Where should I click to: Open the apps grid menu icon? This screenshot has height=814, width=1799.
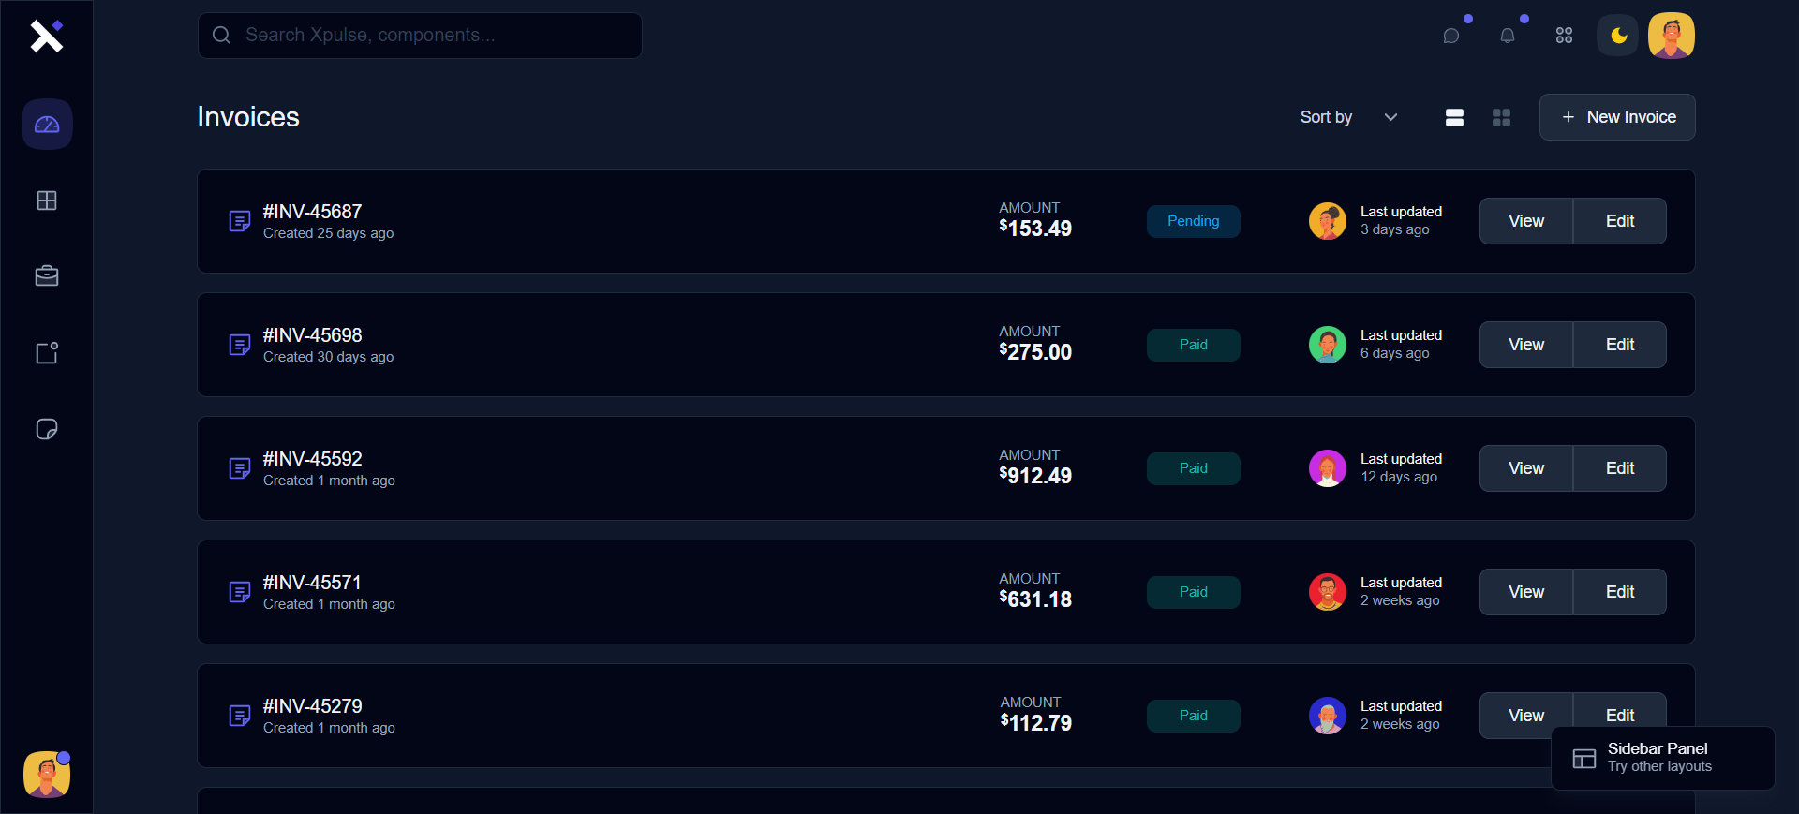(x=1564, y=36)
